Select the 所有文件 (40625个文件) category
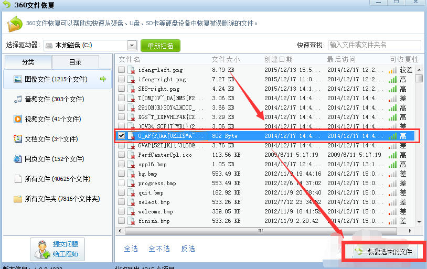Viewport: 427px width, 269px height. [58, 179]
